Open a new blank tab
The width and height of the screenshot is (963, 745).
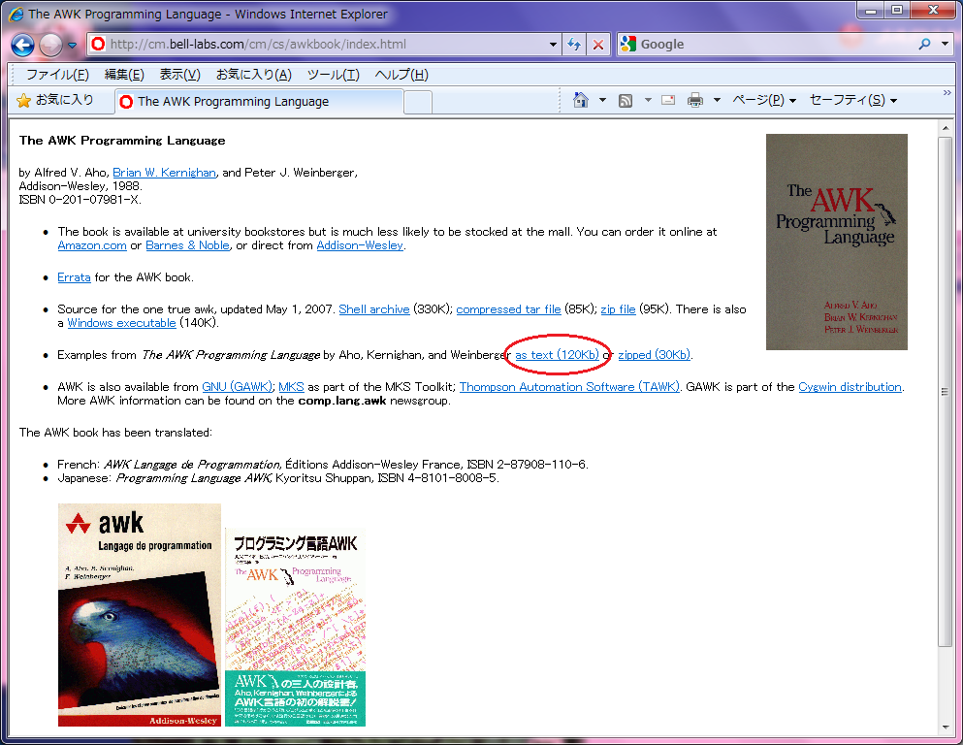click(418, 102)
